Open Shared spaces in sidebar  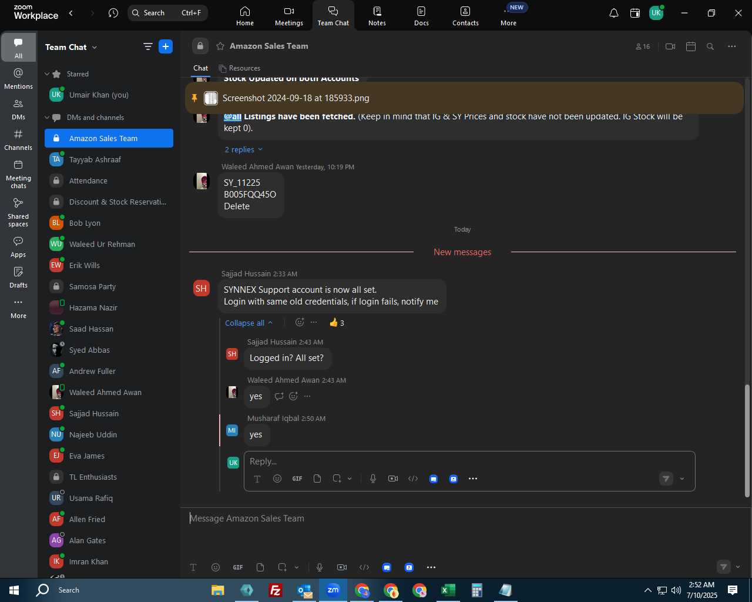(18, 212)
